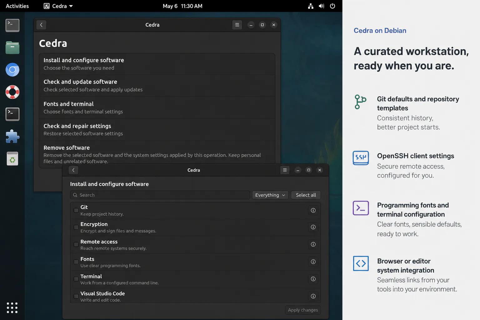Open the Help lifebuoy icon in the dock

[x=12, y=92]
